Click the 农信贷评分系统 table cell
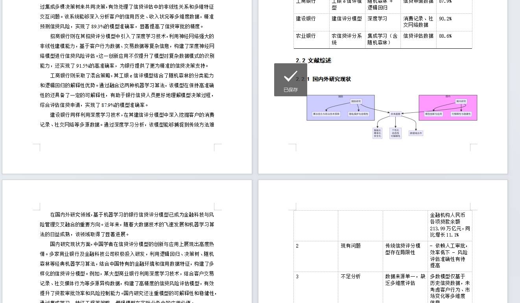 pyautogui.click(x=347, y=39)
